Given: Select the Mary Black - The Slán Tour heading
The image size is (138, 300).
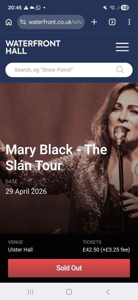Looking at the screenshot, I should (x=56, y=157).
